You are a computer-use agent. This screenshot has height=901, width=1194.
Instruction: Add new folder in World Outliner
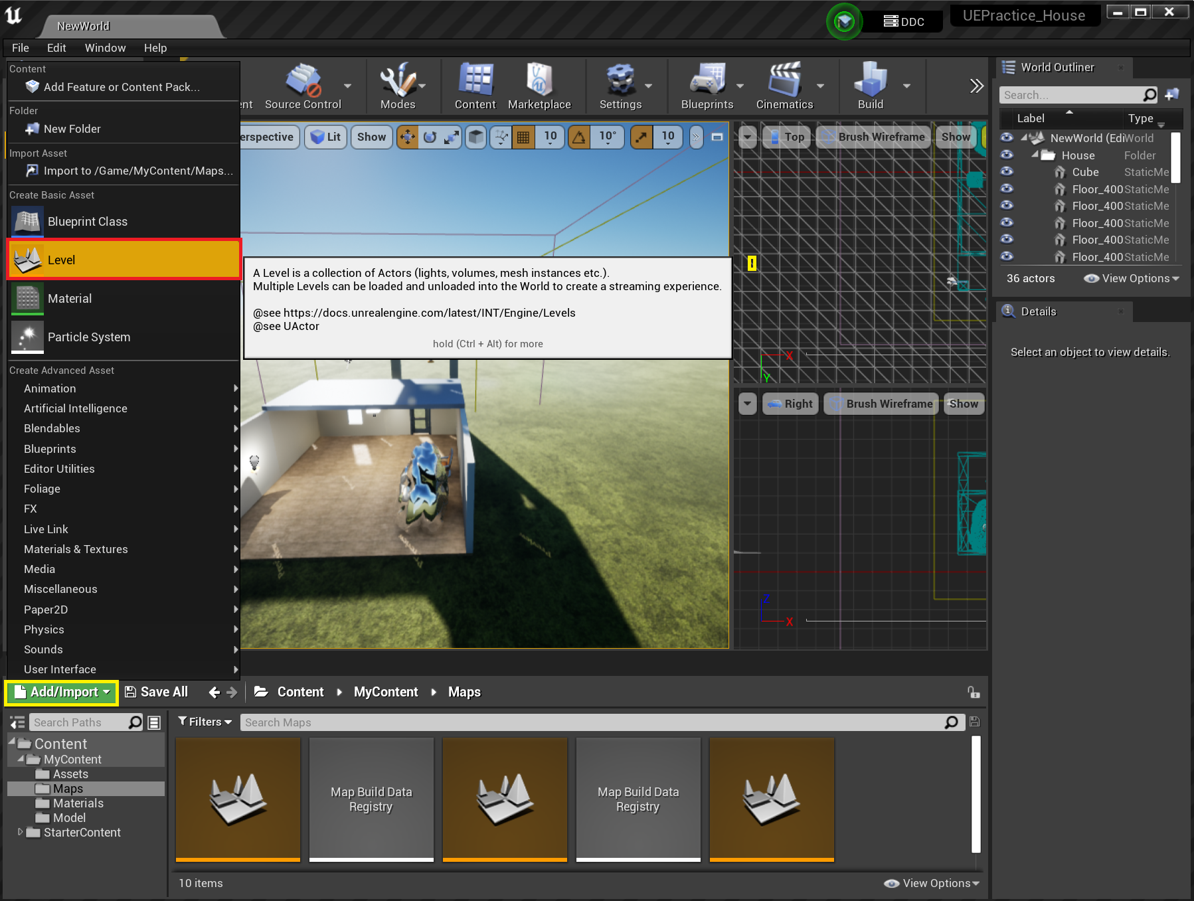click(x=1172, y=95)
